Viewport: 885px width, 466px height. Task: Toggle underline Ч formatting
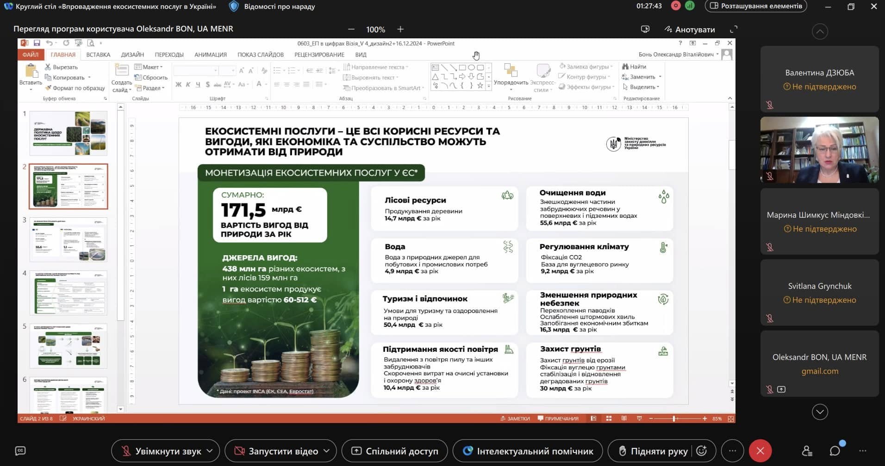point(198,85)
